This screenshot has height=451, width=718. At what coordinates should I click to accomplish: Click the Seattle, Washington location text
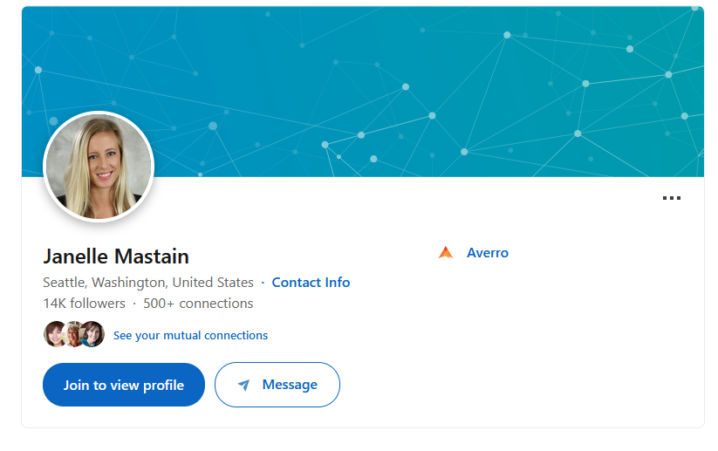148,283
